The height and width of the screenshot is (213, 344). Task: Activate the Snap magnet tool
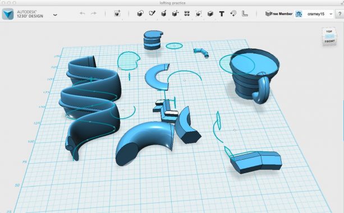233,13
